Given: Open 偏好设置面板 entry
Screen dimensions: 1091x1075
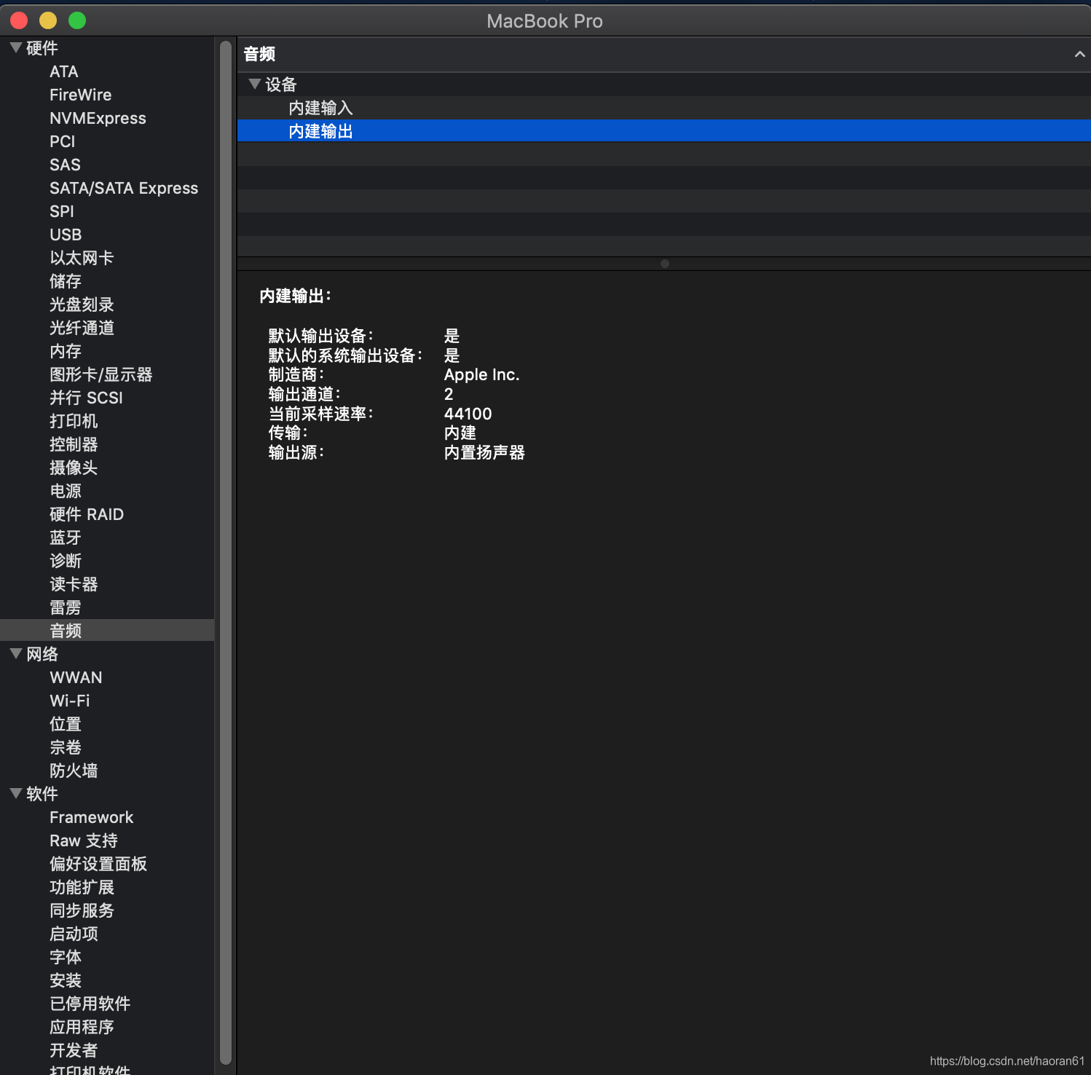Looking at the screenshot, I should point(98,864).
